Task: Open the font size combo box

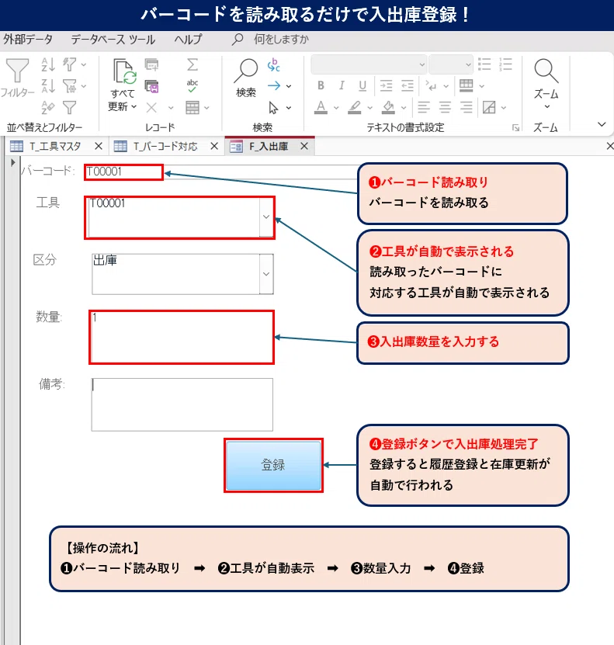Action: point(451,64)
